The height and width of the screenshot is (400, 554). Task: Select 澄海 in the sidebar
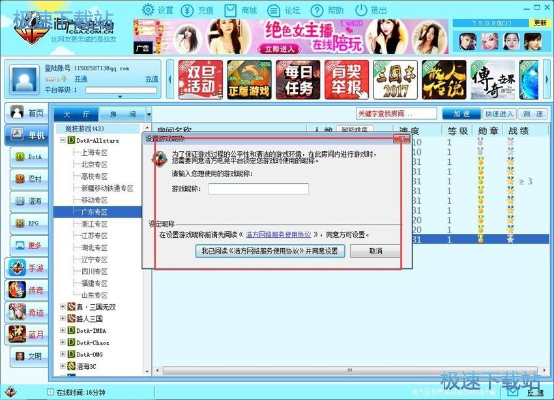(x=30, y=201)
